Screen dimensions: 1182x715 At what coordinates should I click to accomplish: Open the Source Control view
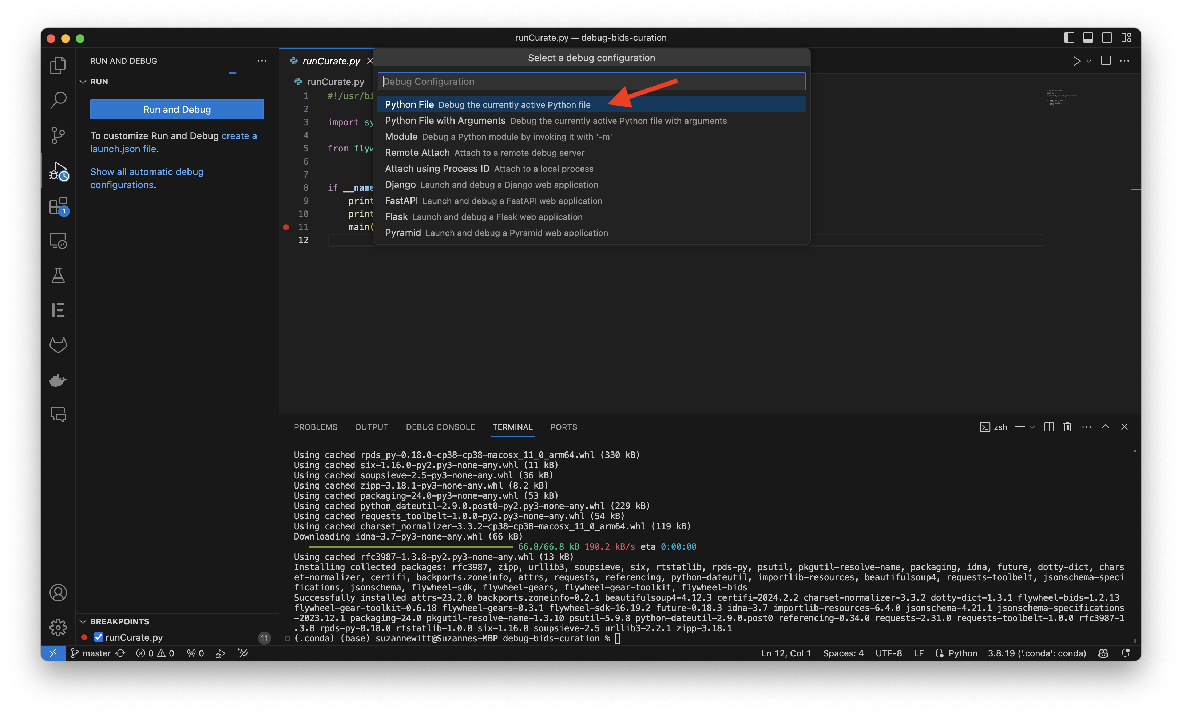[x=58, y=135]
